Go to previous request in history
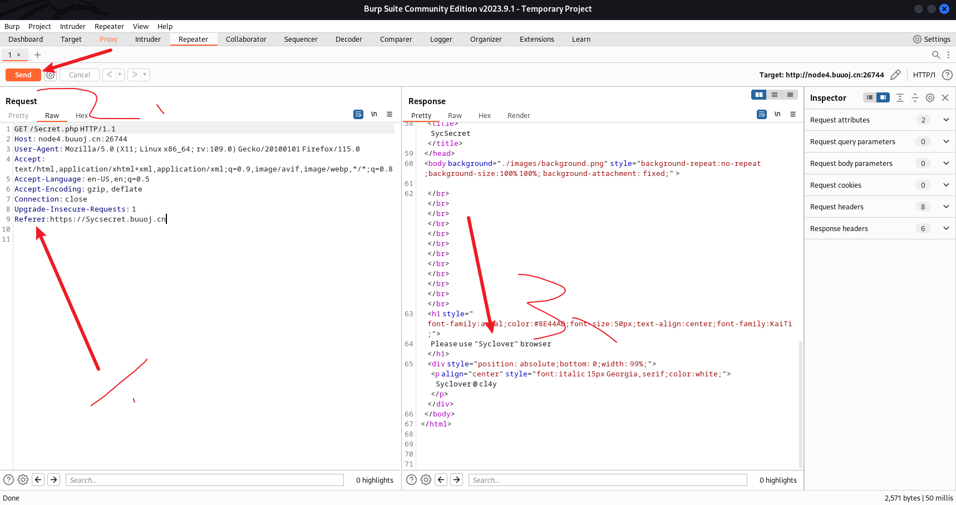 (110, 75)
